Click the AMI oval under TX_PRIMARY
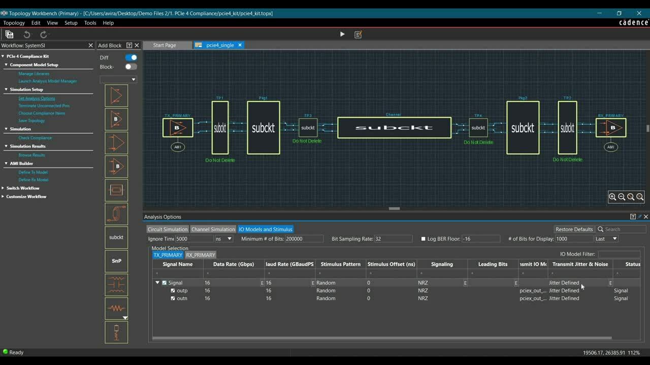This screenshot has height=365, width=650. (178, 147)
